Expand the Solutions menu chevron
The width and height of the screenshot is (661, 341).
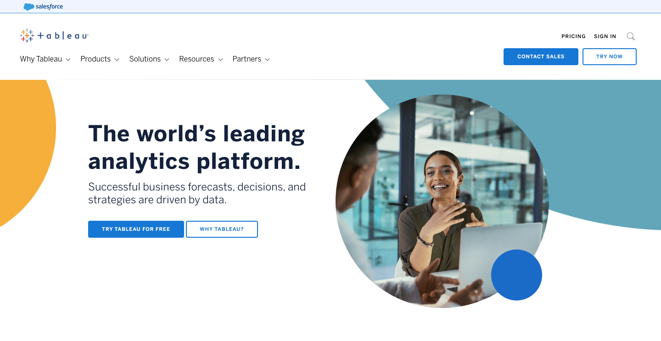(x=167, y=59)
